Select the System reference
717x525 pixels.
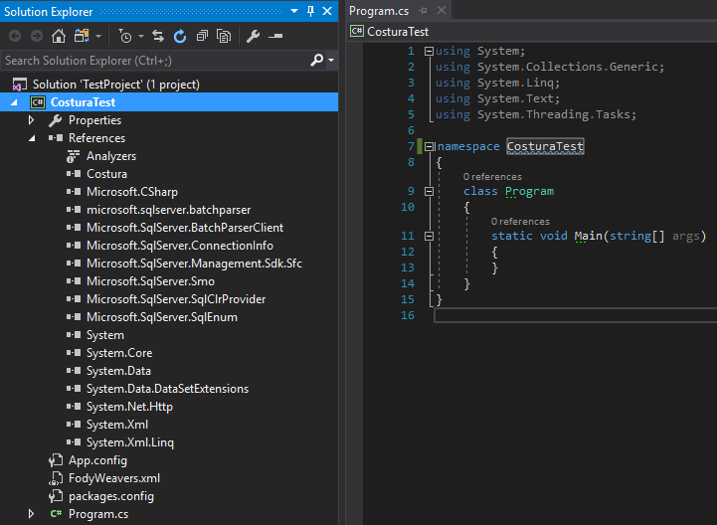pos(105,335)
